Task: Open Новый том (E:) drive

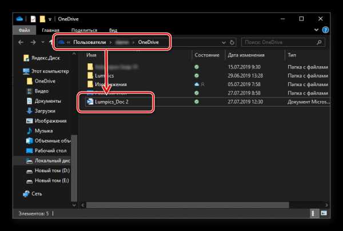Action: pyautogui.click(x=52, y=181)
